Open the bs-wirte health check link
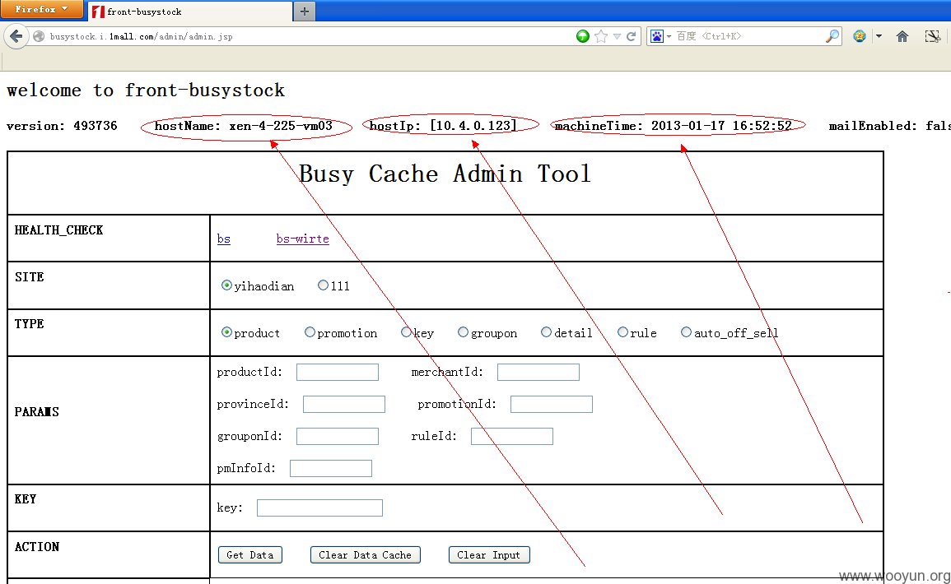 [x=303, y=239]
